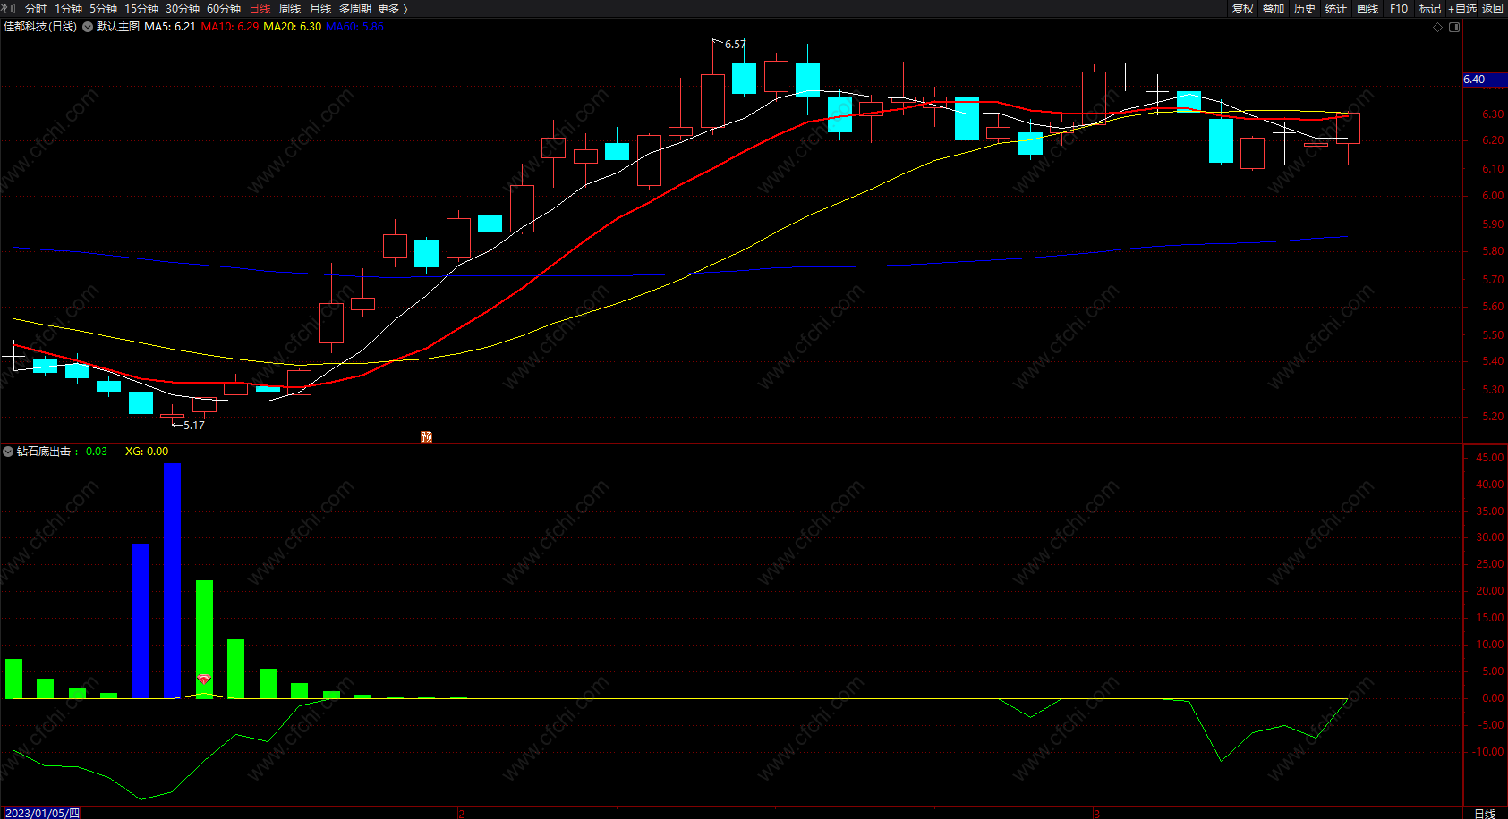Click the MA20: 6.30 readout

(x=293, y=27)
